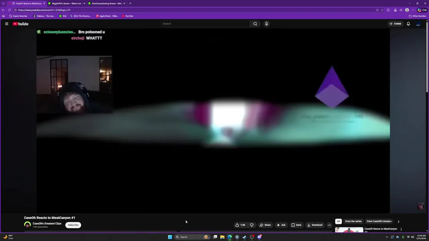429x241 pixels.
Task: Open Discord from taskbar
Action: pos(259,237)
